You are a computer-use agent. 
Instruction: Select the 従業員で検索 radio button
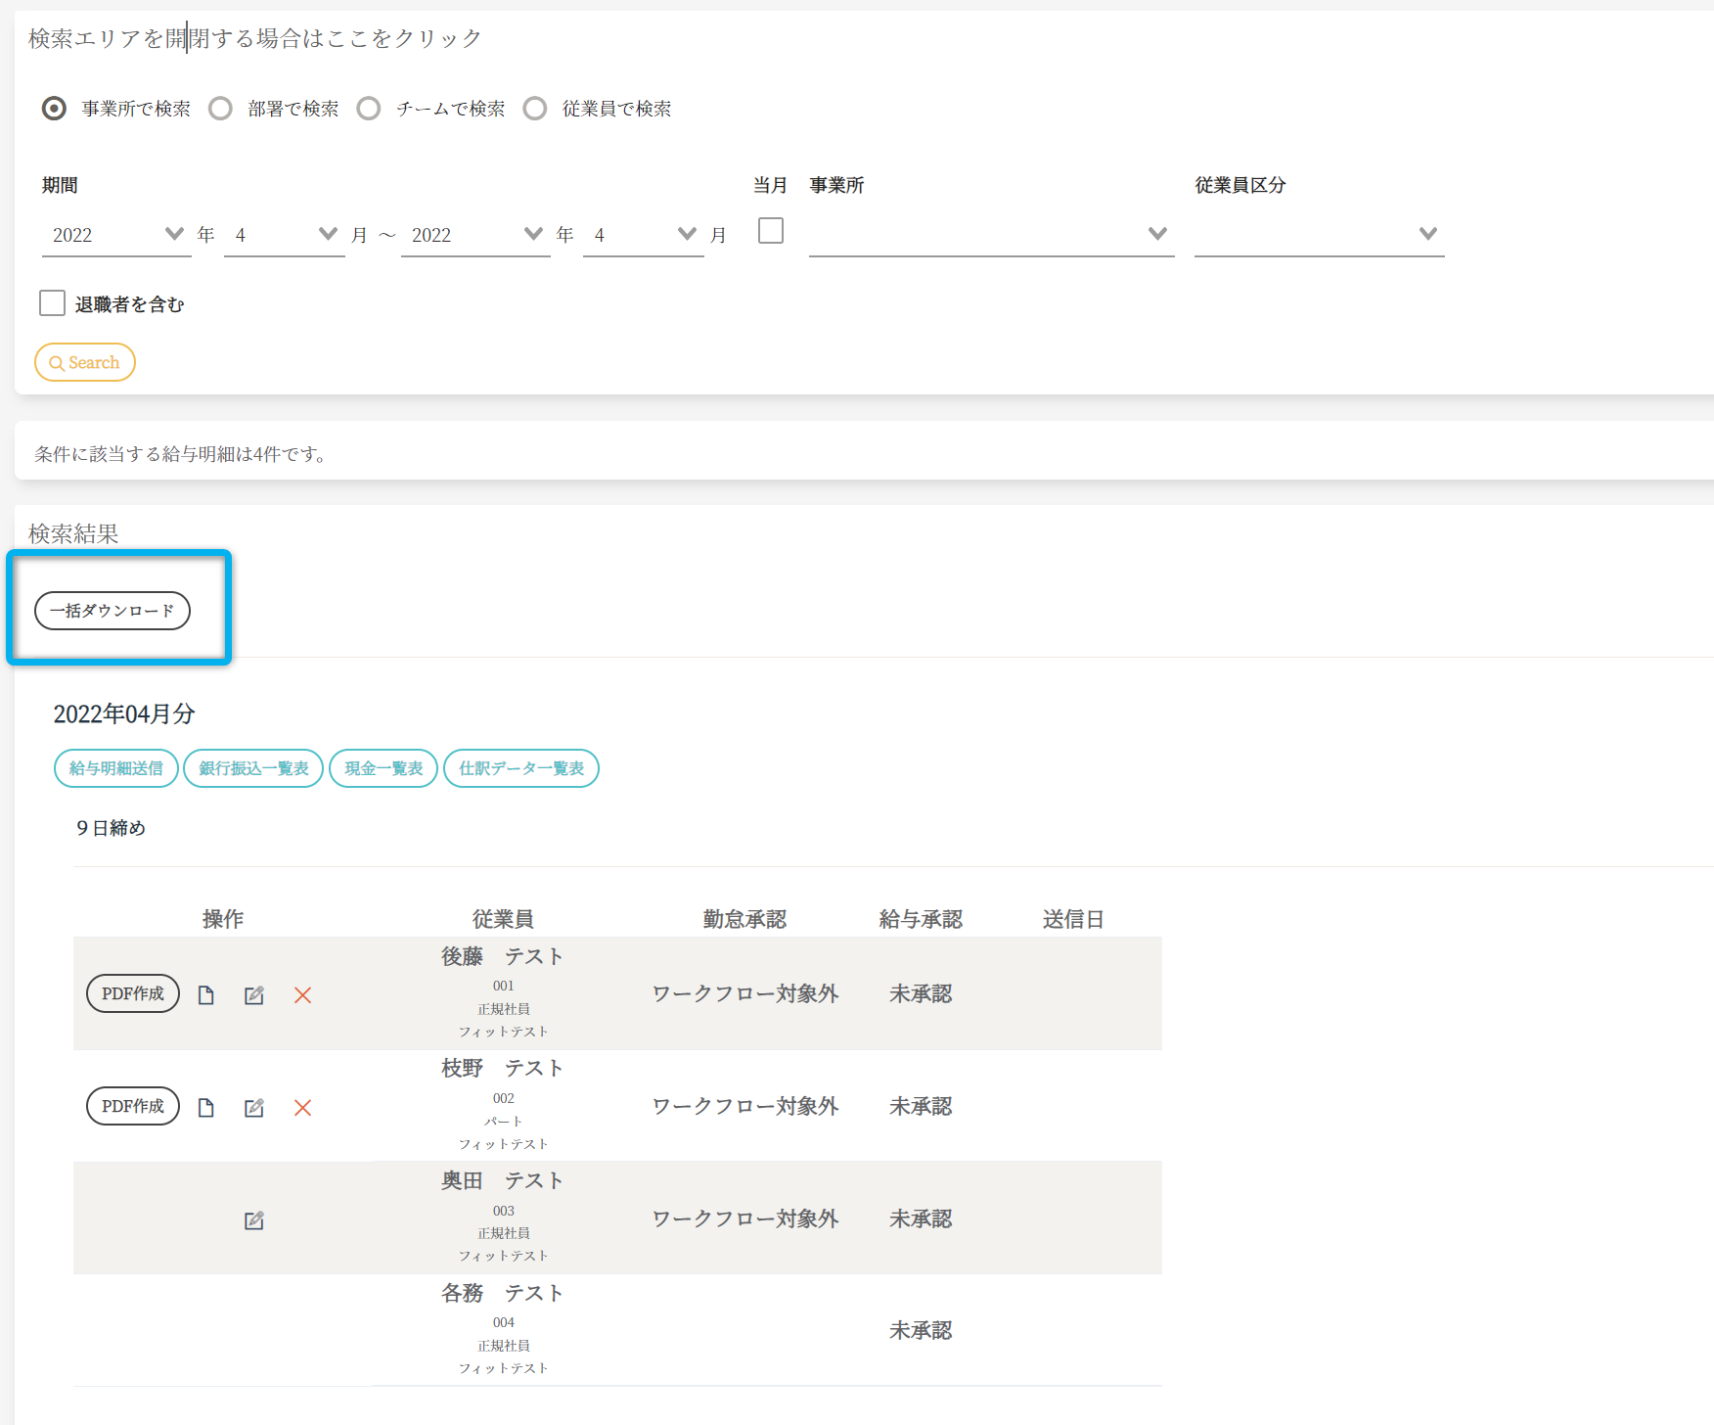[535, 109]
